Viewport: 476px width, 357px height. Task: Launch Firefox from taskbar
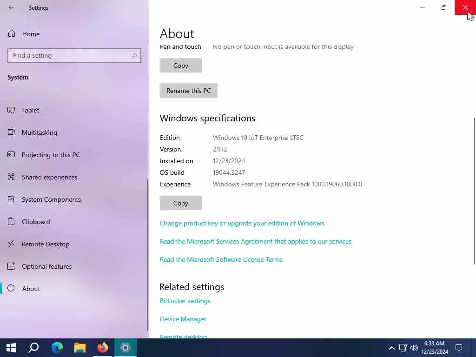click(103, 348)
